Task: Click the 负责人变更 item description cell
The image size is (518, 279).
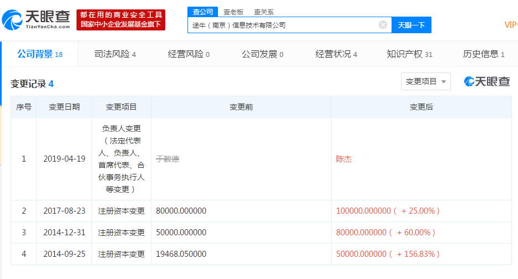Action: pyautogui.click(x=121, y=159)
